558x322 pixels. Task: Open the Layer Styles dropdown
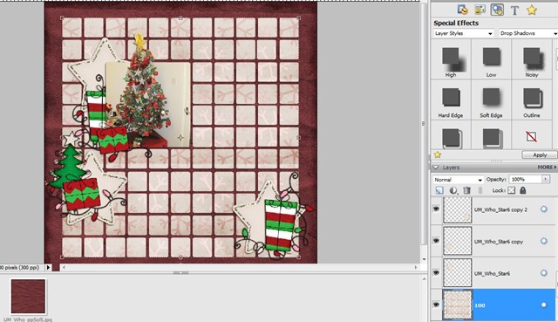pos(464,33)
